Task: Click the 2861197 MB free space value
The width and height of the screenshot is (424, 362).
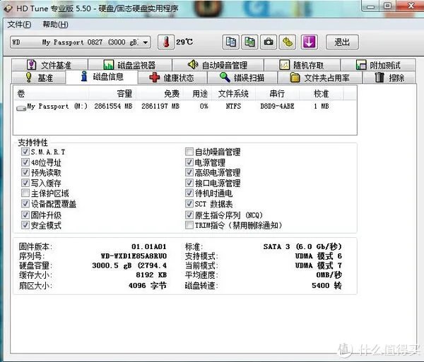Action: (160, 107)
